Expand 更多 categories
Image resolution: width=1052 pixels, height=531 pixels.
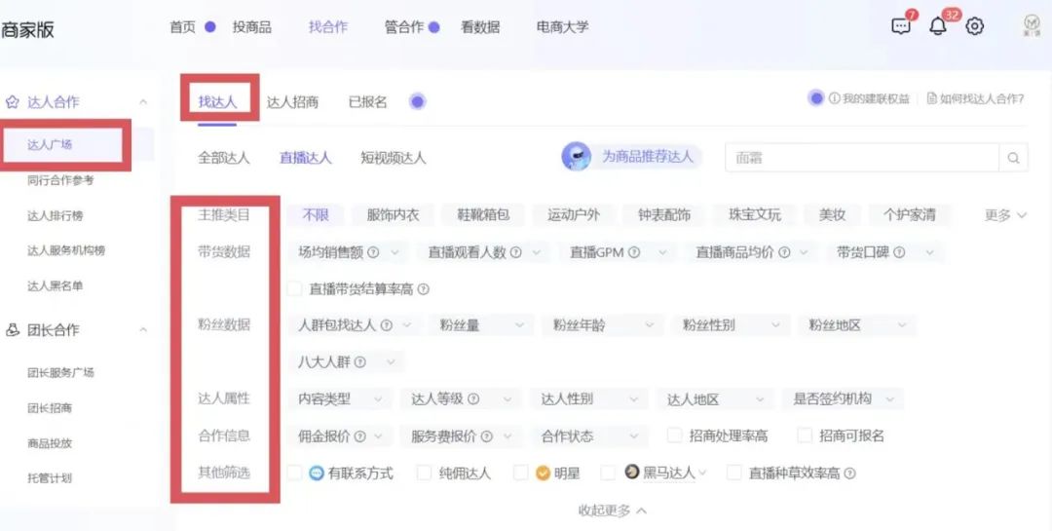(1005, 214)
